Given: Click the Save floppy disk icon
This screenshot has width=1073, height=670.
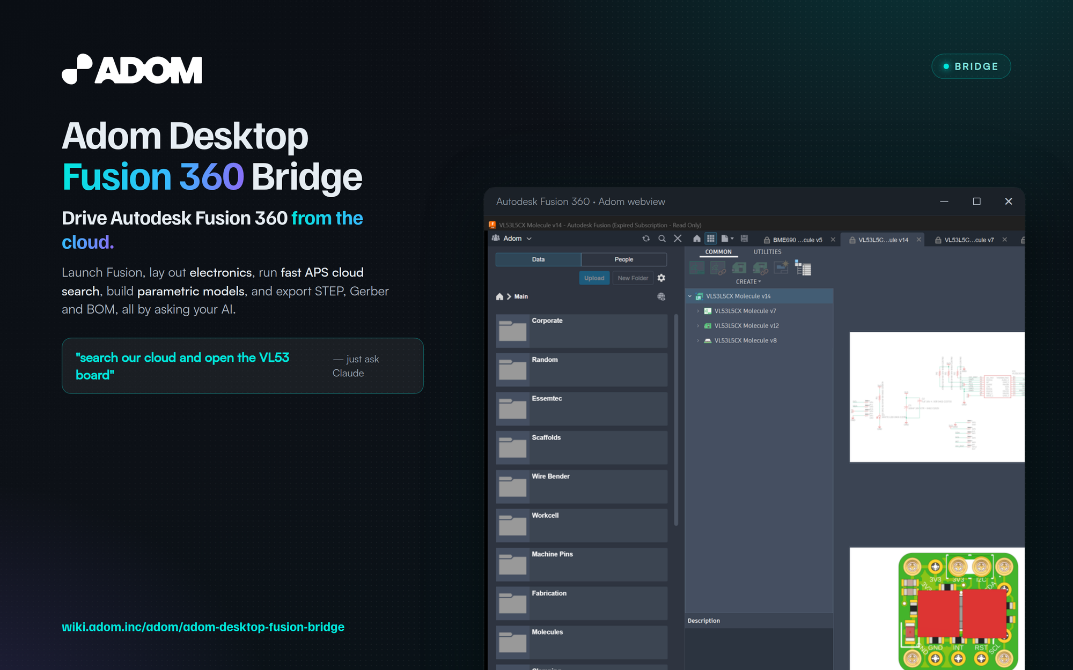Looking at the screenshot, I should (x=744, y=239).
